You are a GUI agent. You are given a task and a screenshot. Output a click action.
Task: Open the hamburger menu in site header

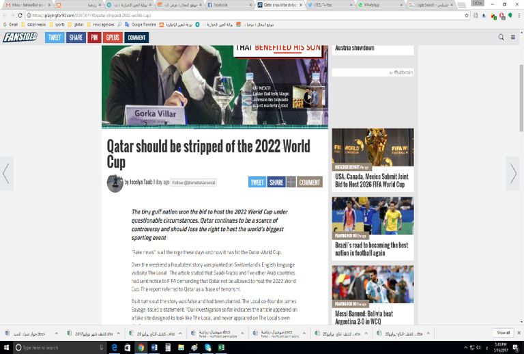(x=514, y=38)
